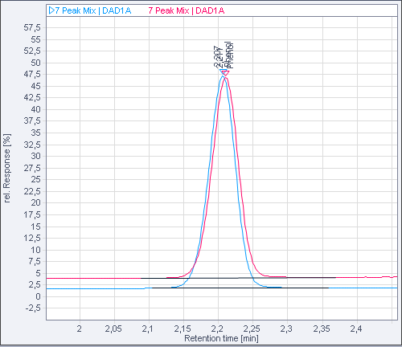
Task: Click the 2,25 tick on retention axis
Action: (252, 329)
